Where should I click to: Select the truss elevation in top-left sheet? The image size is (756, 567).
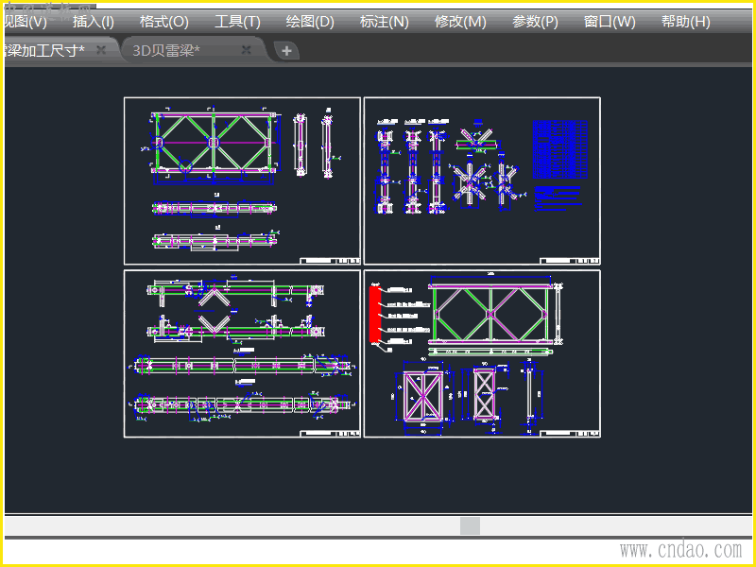[x=214, y=143]
